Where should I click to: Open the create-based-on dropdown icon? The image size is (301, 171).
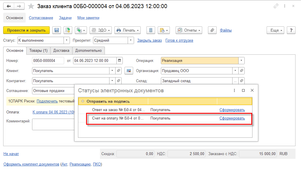click(x=81, y=30)
